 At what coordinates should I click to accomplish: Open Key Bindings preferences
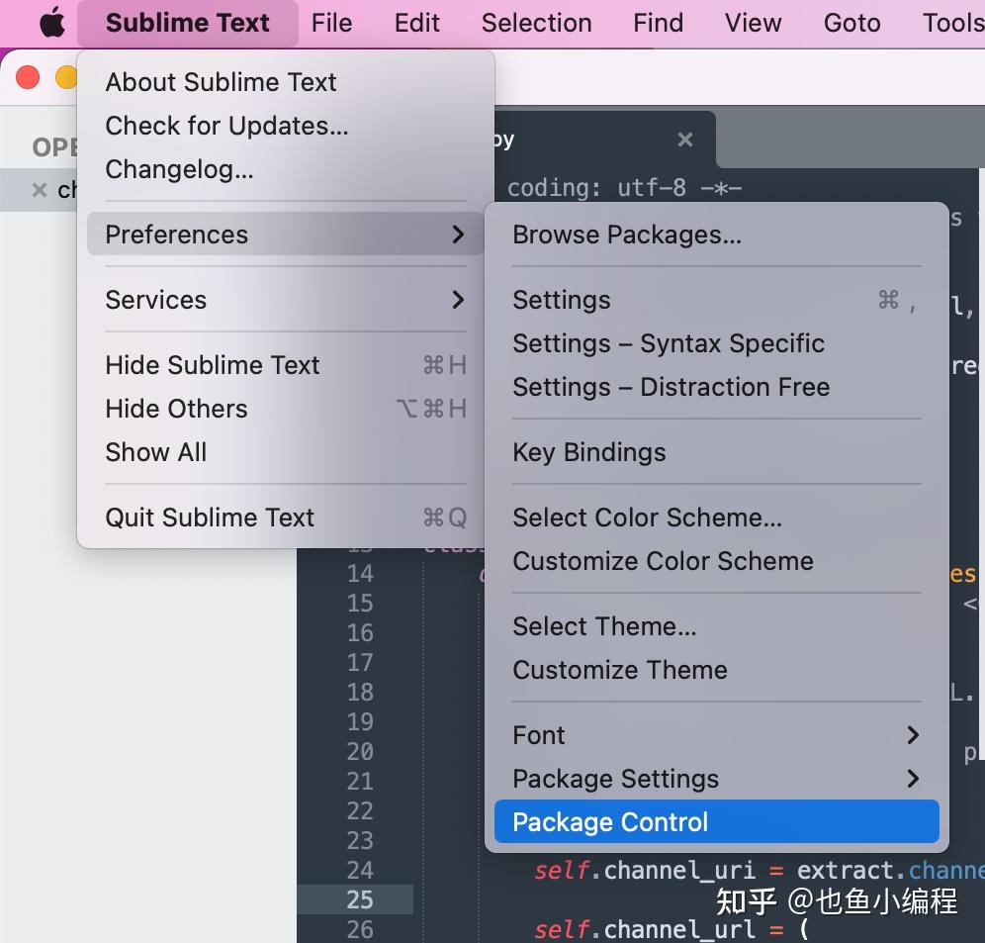[x=588, y=452]
